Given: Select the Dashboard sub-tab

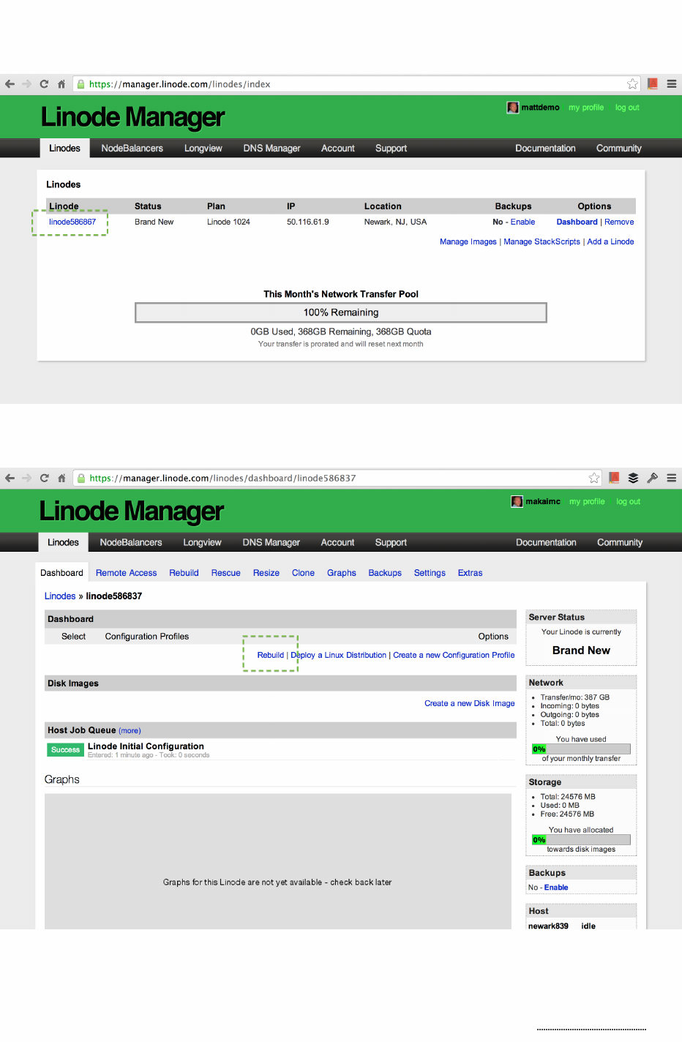Looking at the screenshot, I should click(62, 573).
